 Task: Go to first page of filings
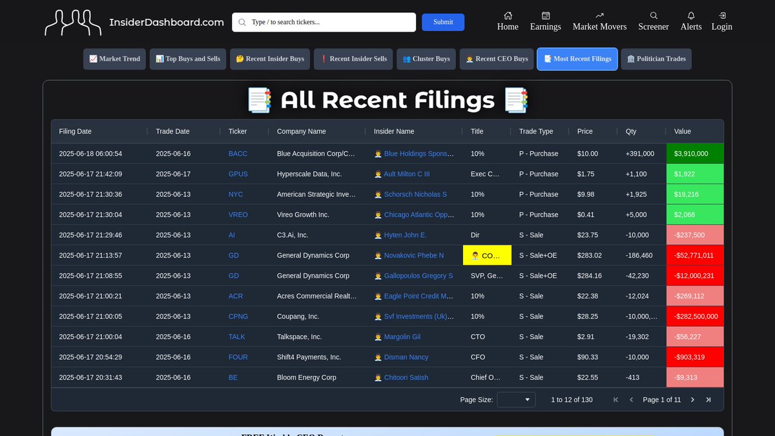point(615,400)
